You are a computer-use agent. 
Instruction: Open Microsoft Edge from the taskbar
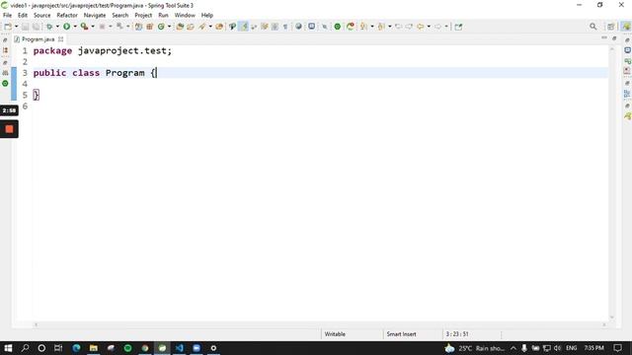tap(76, 348)
